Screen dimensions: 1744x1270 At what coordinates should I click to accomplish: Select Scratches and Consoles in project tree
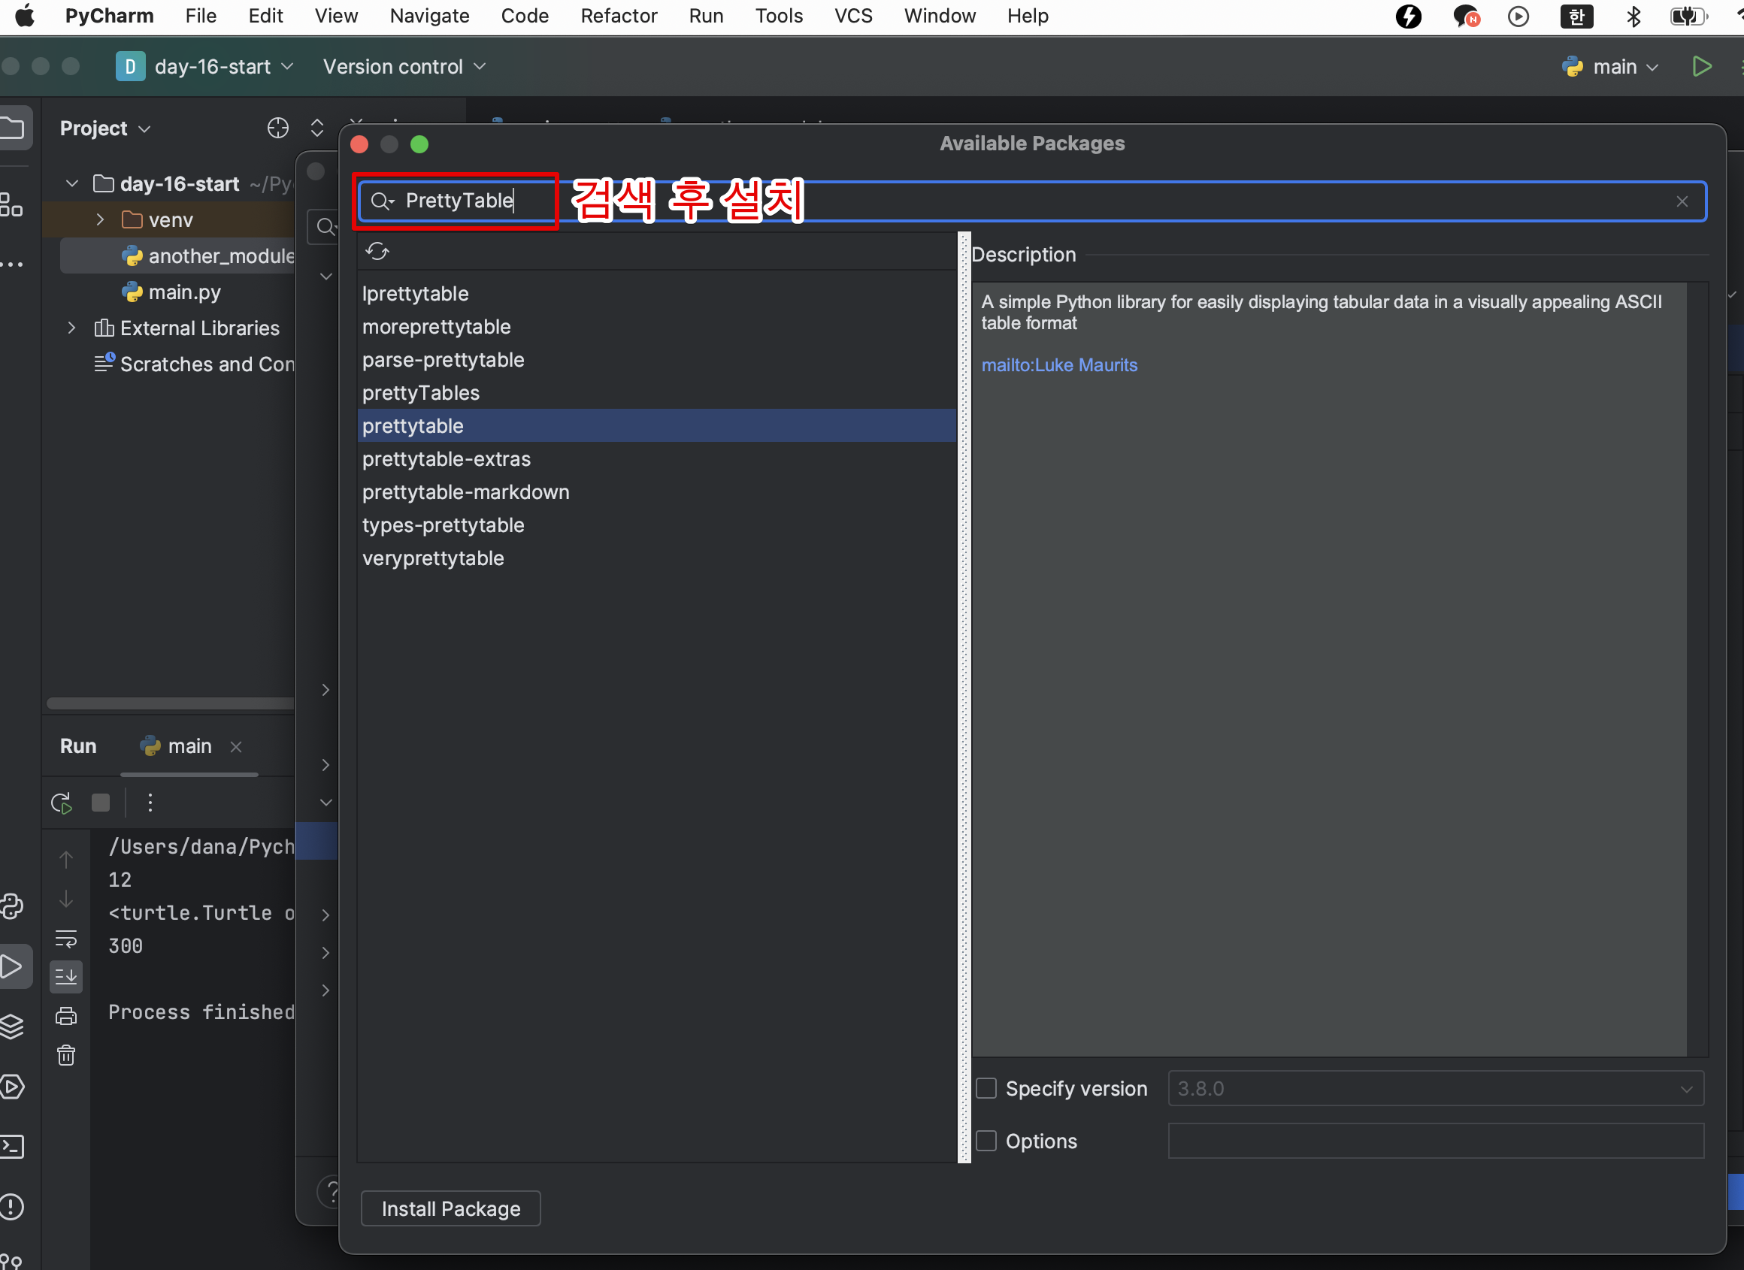194,364
